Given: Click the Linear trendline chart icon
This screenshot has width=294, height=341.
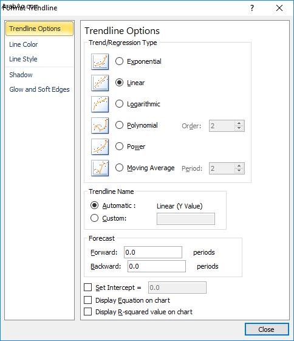Looking at the screenshot, I should pyautogui.click(x=100, y=83).
